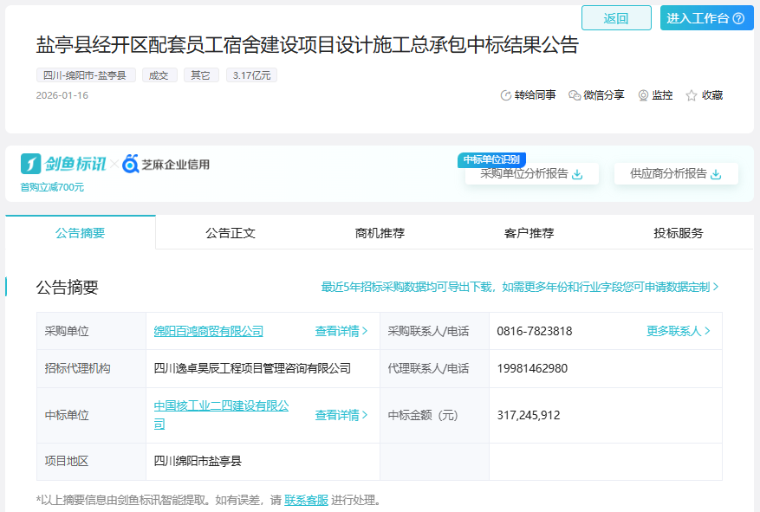Click the 收藏 star icon

coord(692,95)
